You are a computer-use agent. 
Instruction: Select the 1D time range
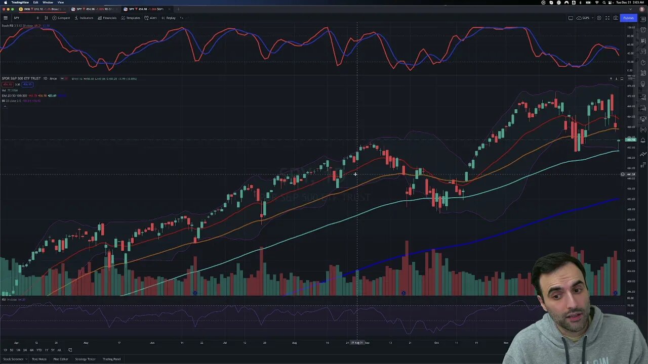pyautogui.click(x=6, y=350)
